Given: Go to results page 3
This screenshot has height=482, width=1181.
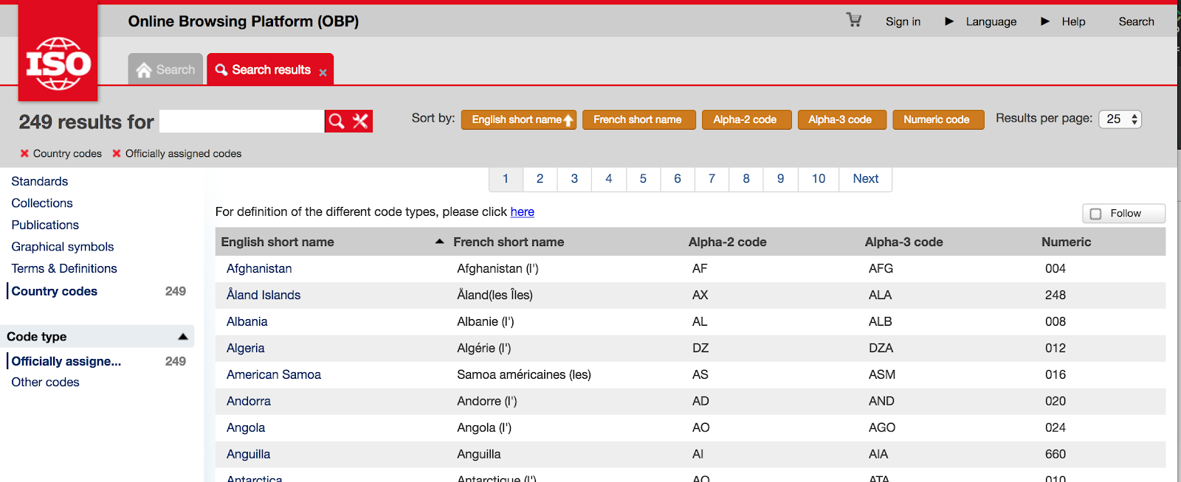Looking at the screenshot, I should (x=574, y=178).
